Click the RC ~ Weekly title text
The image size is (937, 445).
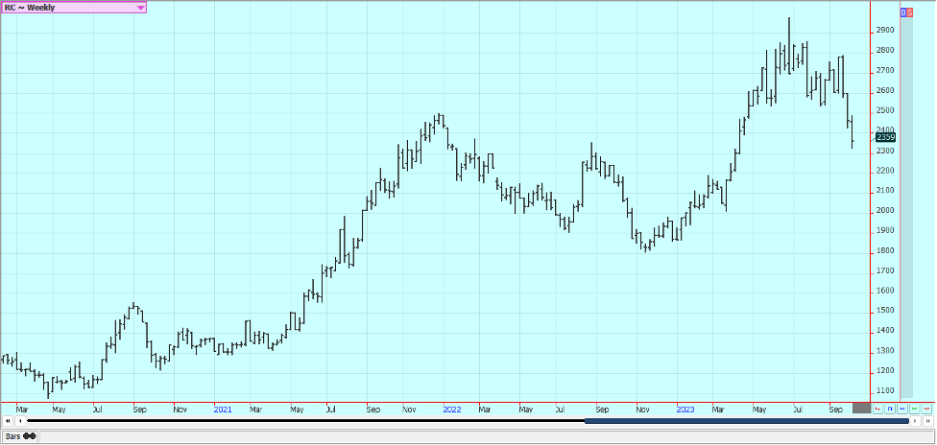point(29,8)
